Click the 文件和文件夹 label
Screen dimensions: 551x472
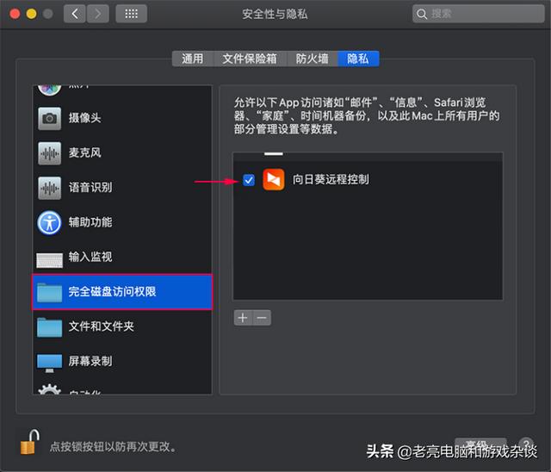click(102, 326)
